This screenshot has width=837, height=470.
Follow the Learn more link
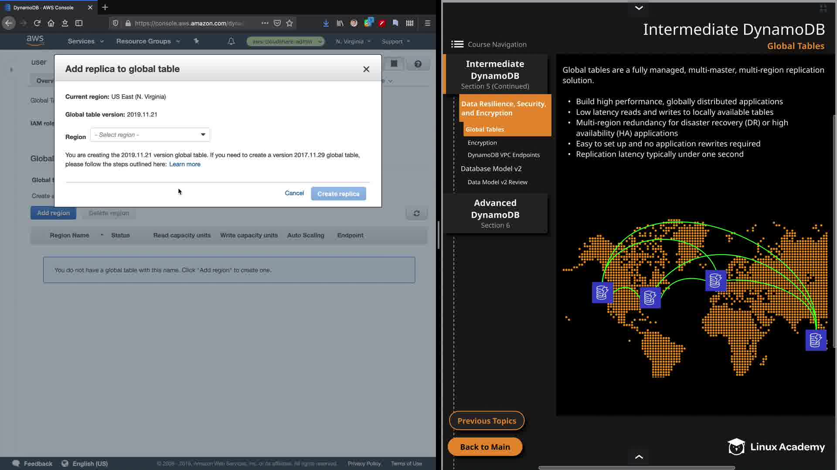click(184, 164)
